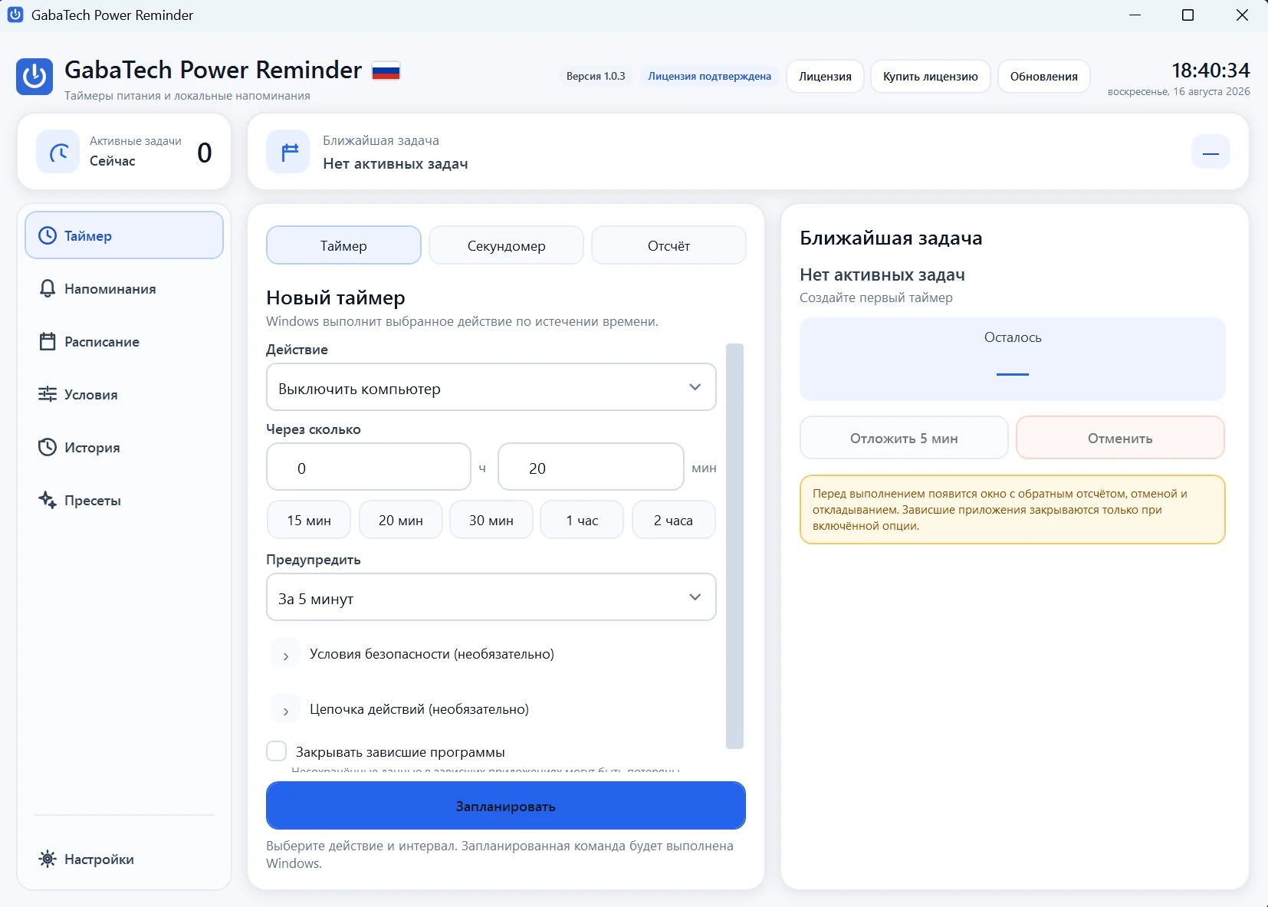The height and width of the screenshot is (907, 1268).
Task: Open the Обновления button
Action: [x=1044, y=76]
